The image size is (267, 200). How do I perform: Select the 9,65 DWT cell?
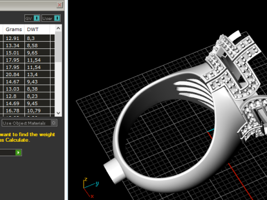coord(37,53)
